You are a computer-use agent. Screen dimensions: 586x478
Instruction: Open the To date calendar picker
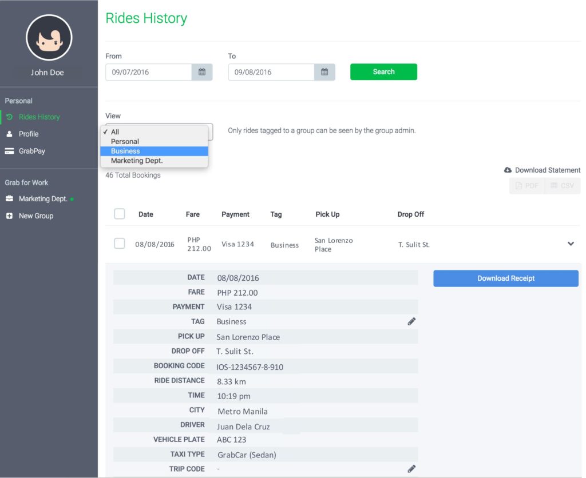pos(324,72)
